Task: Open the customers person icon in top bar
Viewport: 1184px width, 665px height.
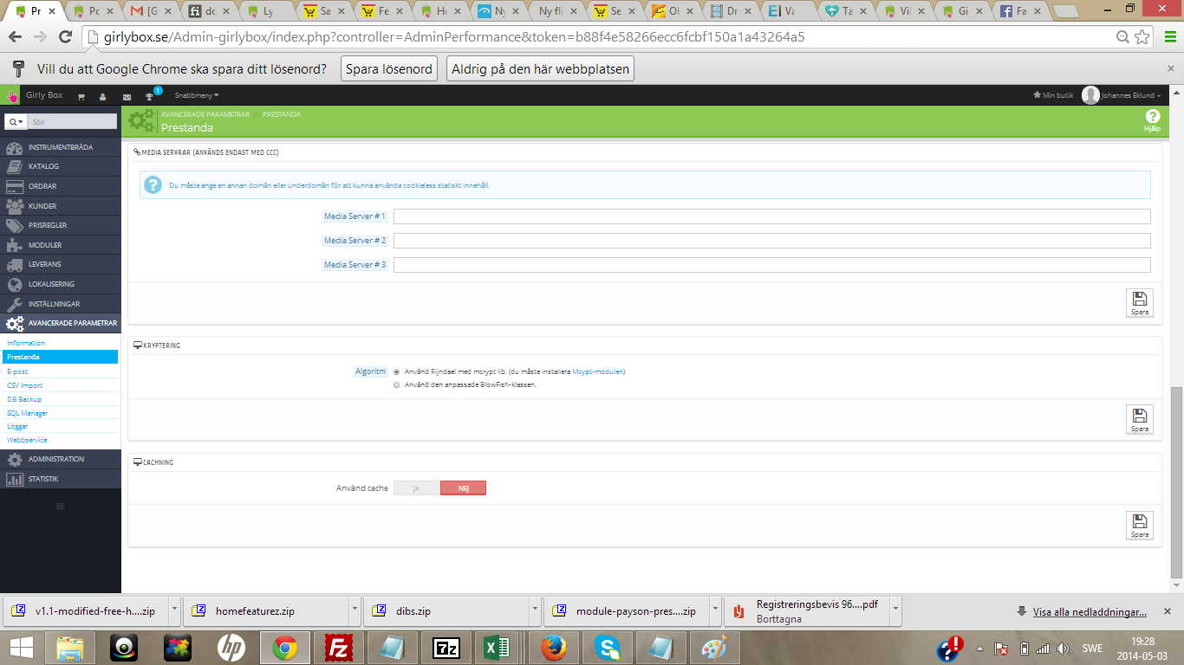Action: (103, 97)
